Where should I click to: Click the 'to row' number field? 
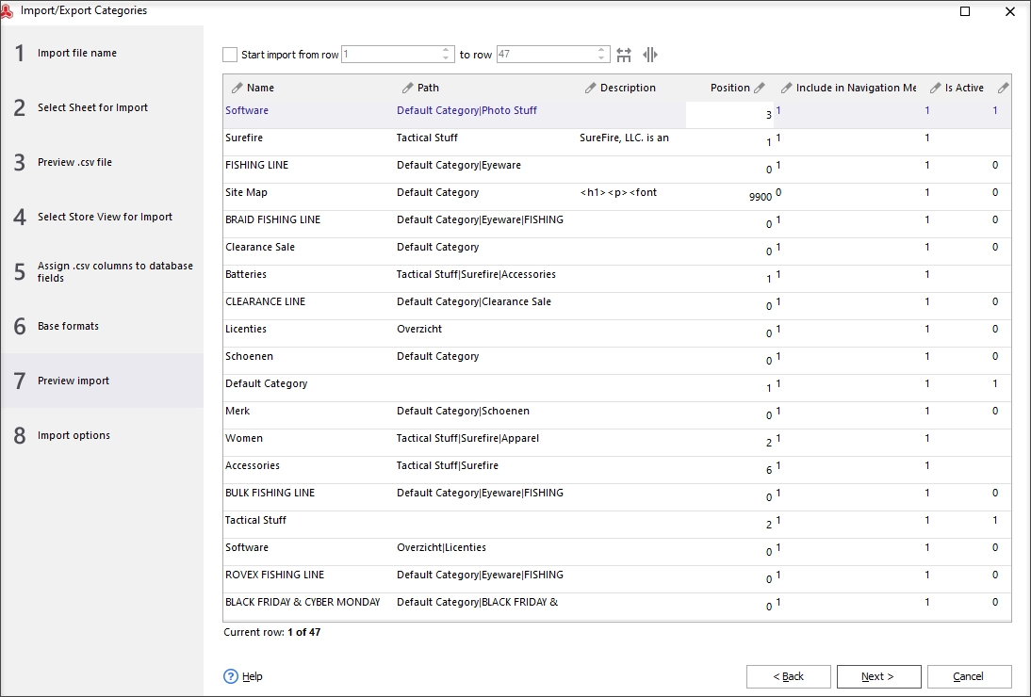tap(547, 55)
